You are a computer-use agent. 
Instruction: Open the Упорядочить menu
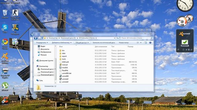pyautogui.click(x=42, y=43)
